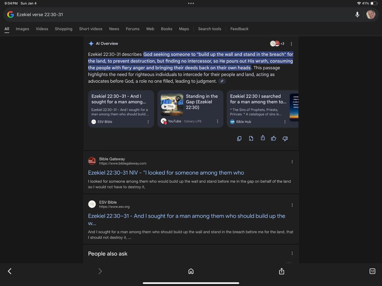Select the All results tab
This screenshot has height=286, width=382.
click(7, 29)
